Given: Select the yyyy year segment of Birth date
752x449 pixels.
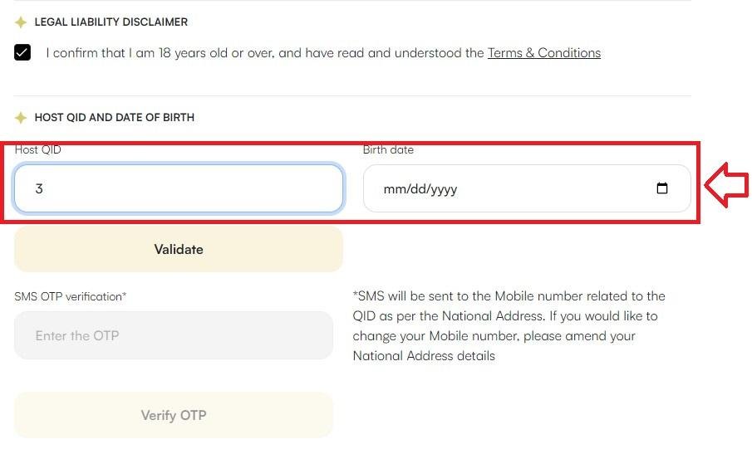Looking at the screenshot, I should (x=444, y=188).
